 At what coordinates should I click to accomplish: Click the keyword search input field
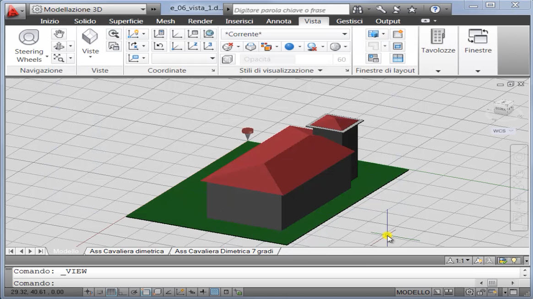(290, 10)
